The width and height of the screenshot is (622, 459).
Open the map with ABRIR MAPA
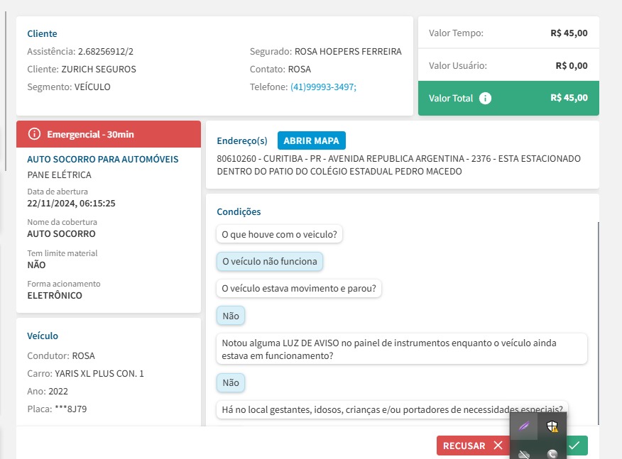point(311,140)
